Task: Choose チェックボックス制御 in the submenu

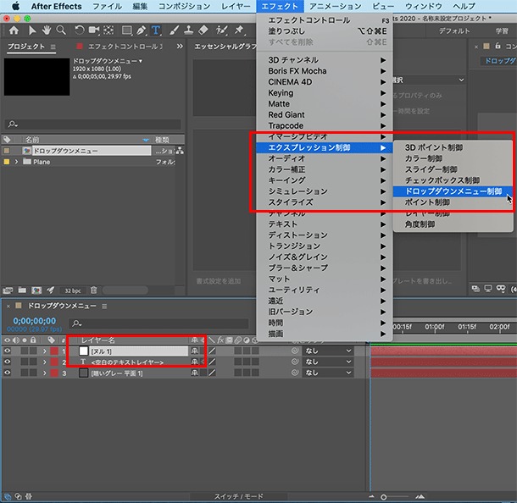Action: [x=453, y=180]
